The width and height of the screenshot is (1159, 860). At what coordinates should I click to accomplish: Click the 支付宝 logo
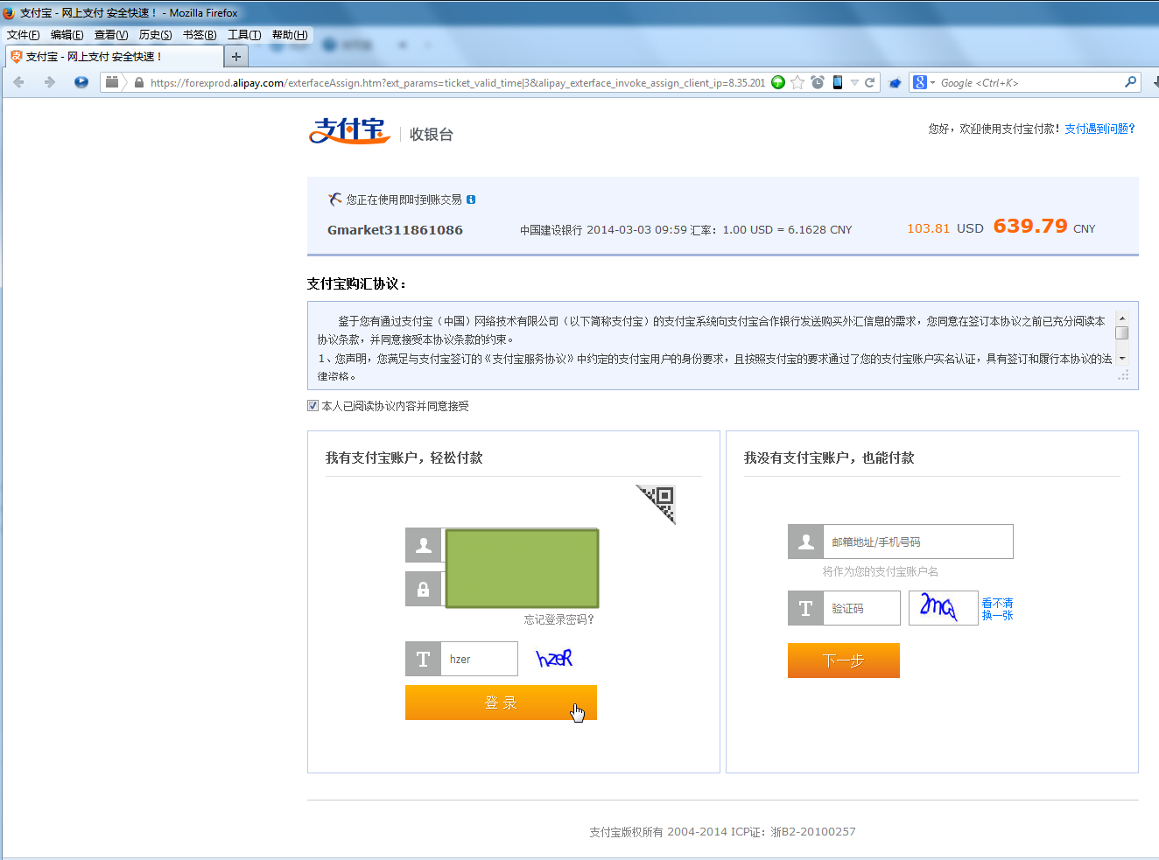(x=349, y=131)
